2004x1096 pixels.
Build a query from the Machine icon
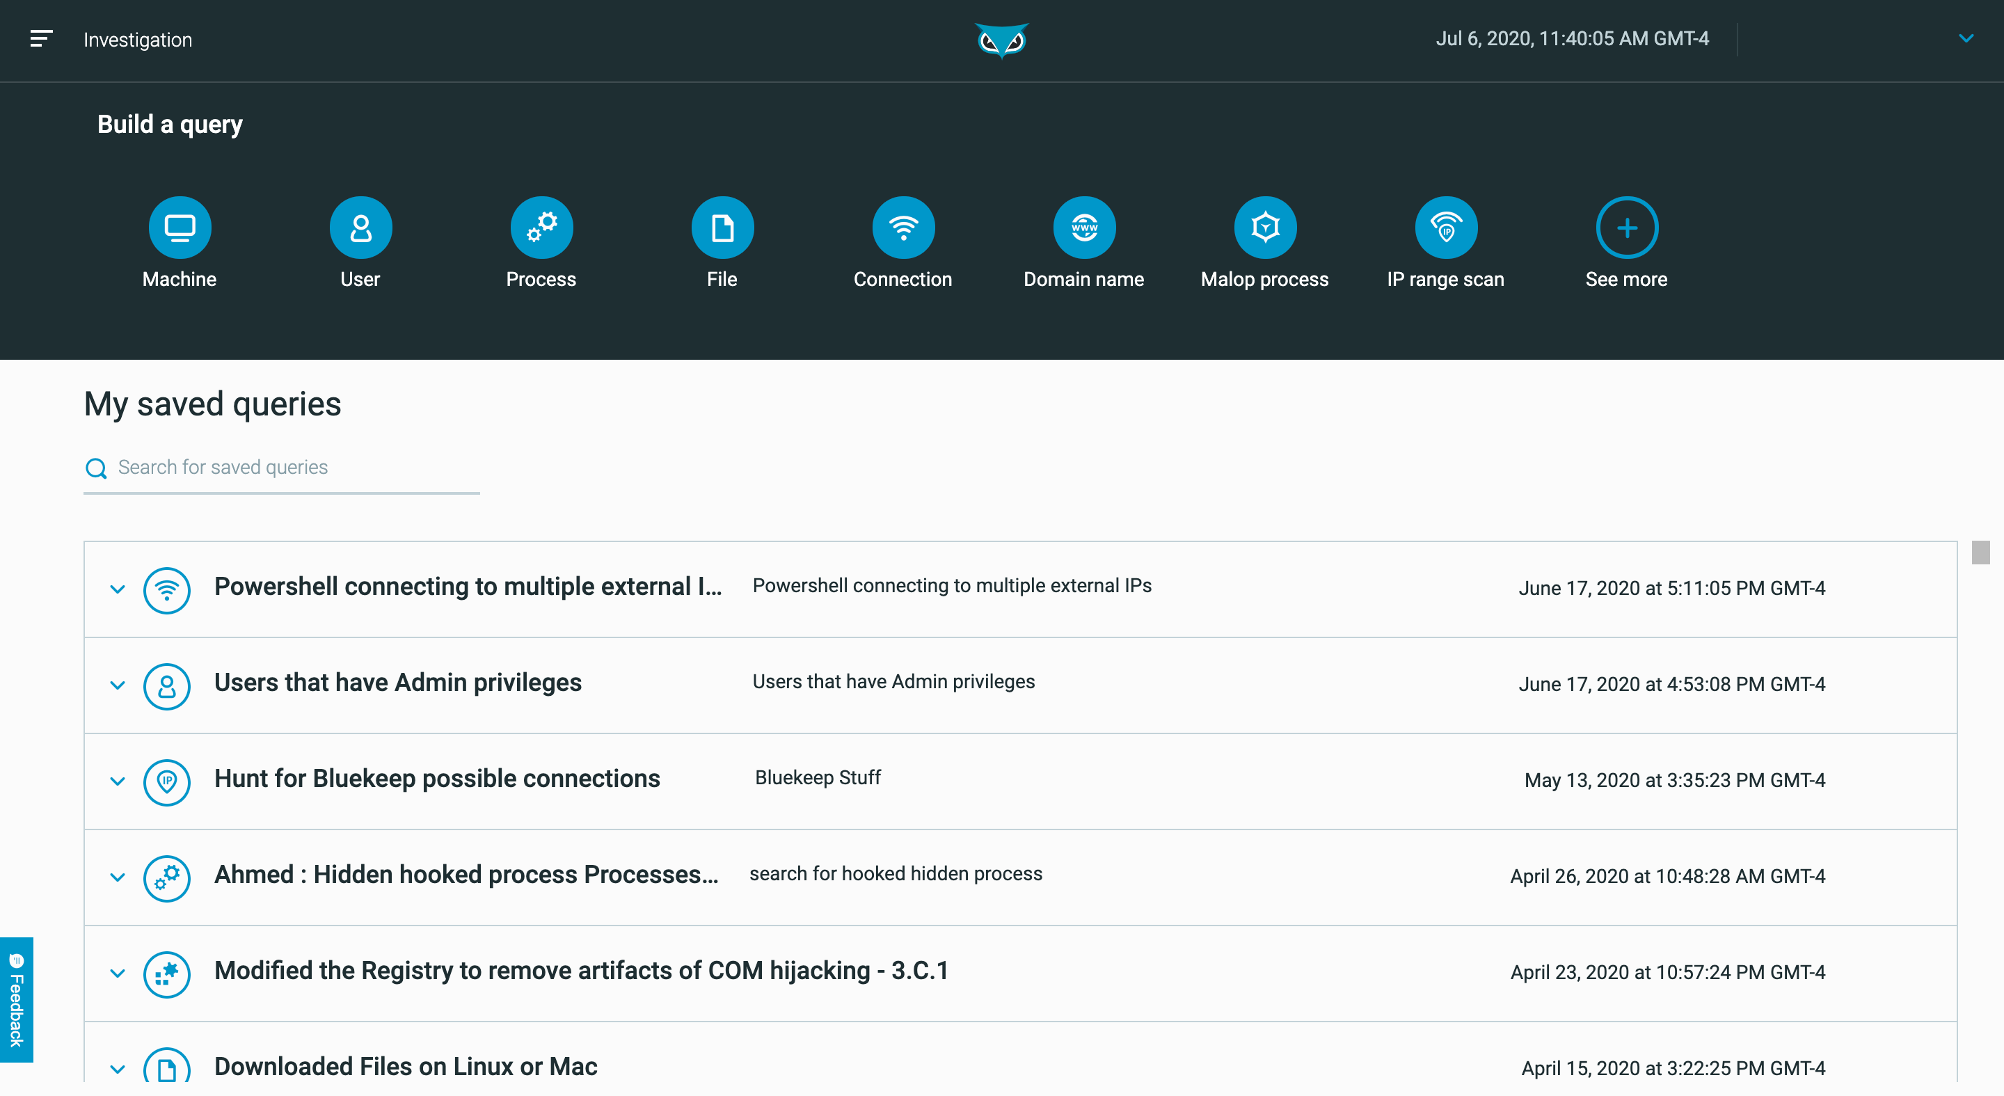[180, 227]
